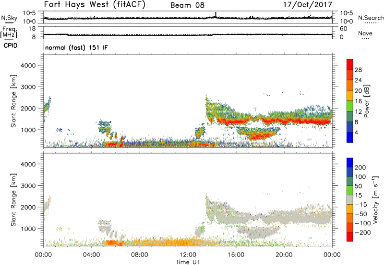This screenshot has height=265, width=384.
Task: Click the '-15' velocity scale value
Action: tap(361, 205)
